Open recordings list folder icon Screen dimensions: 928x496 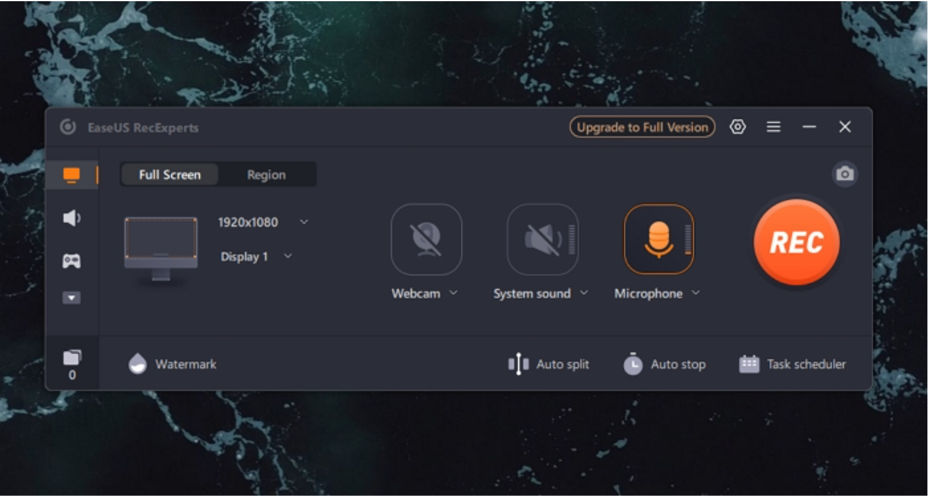(x=71, y=358)
